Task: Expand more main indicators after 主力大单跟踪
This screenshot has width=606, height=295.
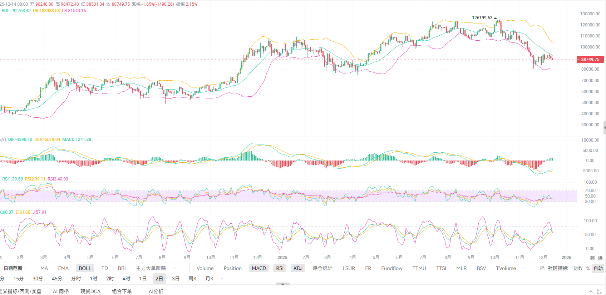Action: [174, 268]
